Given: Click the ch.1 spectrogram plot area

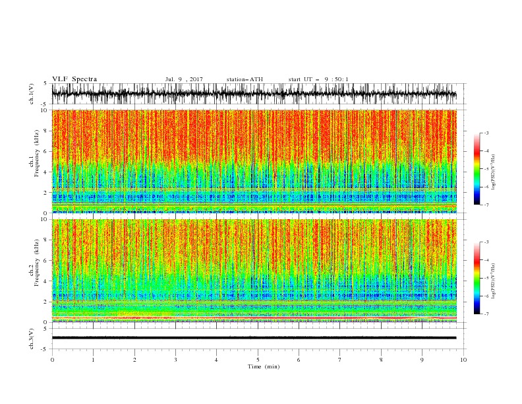Looking at the screenshot, I should pyautogui.click(x=254, y=161).
